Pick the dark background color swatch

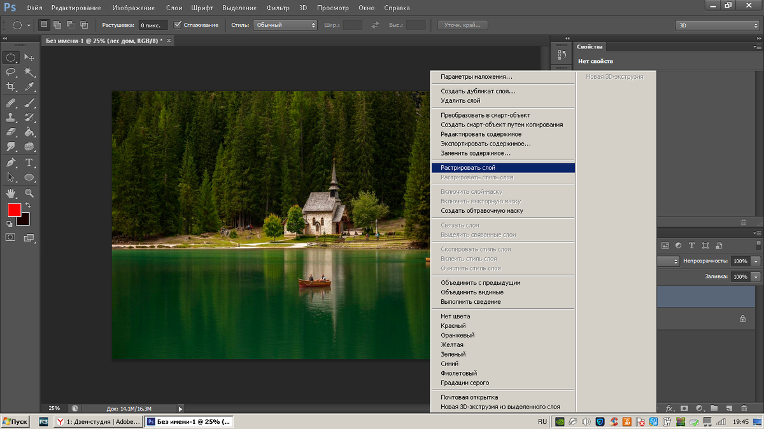pos(24,220)
